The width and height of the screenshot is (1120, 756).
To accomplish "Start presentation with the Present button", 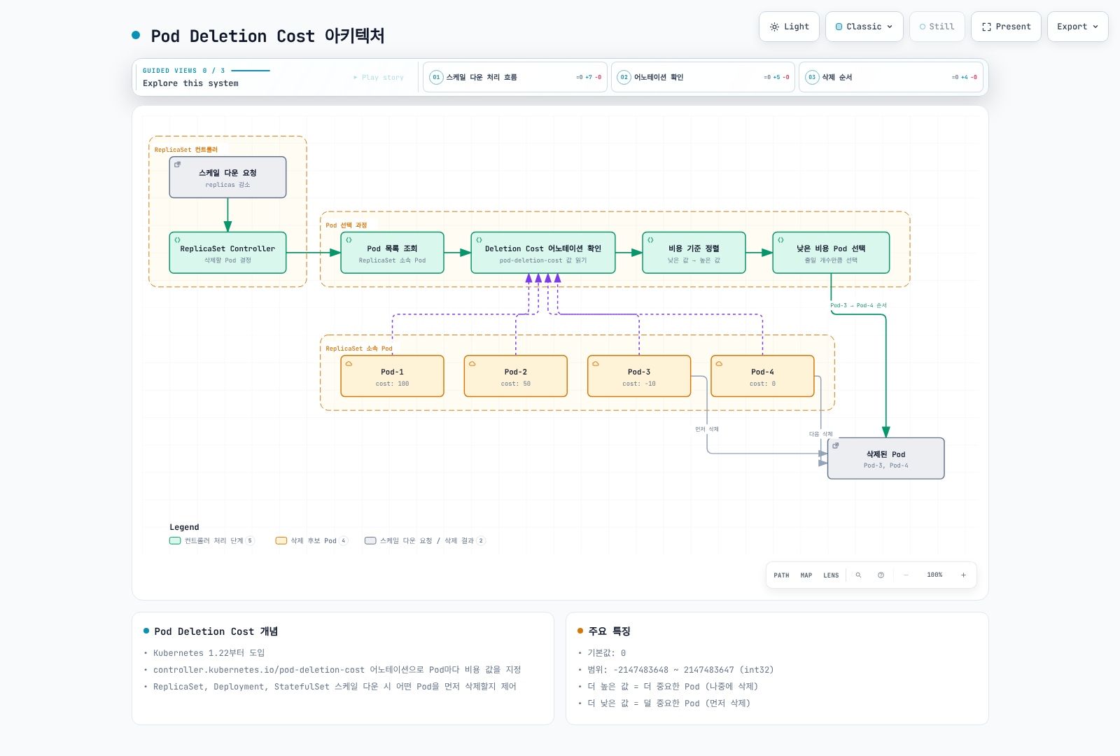I will [1006, 27].
